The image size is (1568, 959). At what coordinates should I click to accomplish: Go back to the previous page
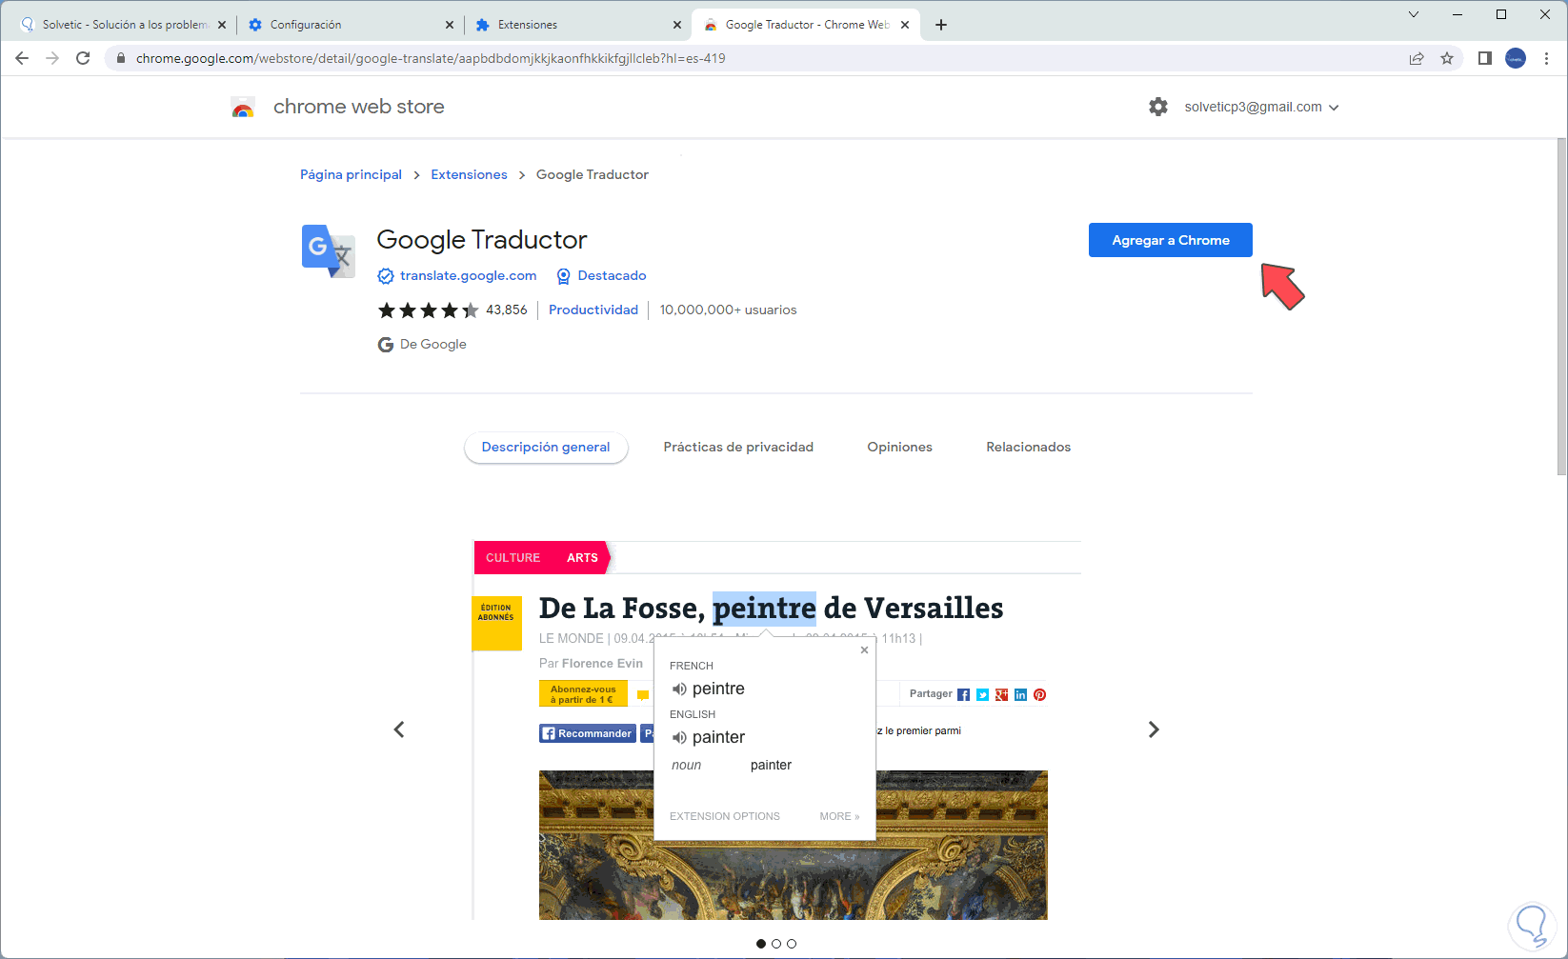point(22,58)
